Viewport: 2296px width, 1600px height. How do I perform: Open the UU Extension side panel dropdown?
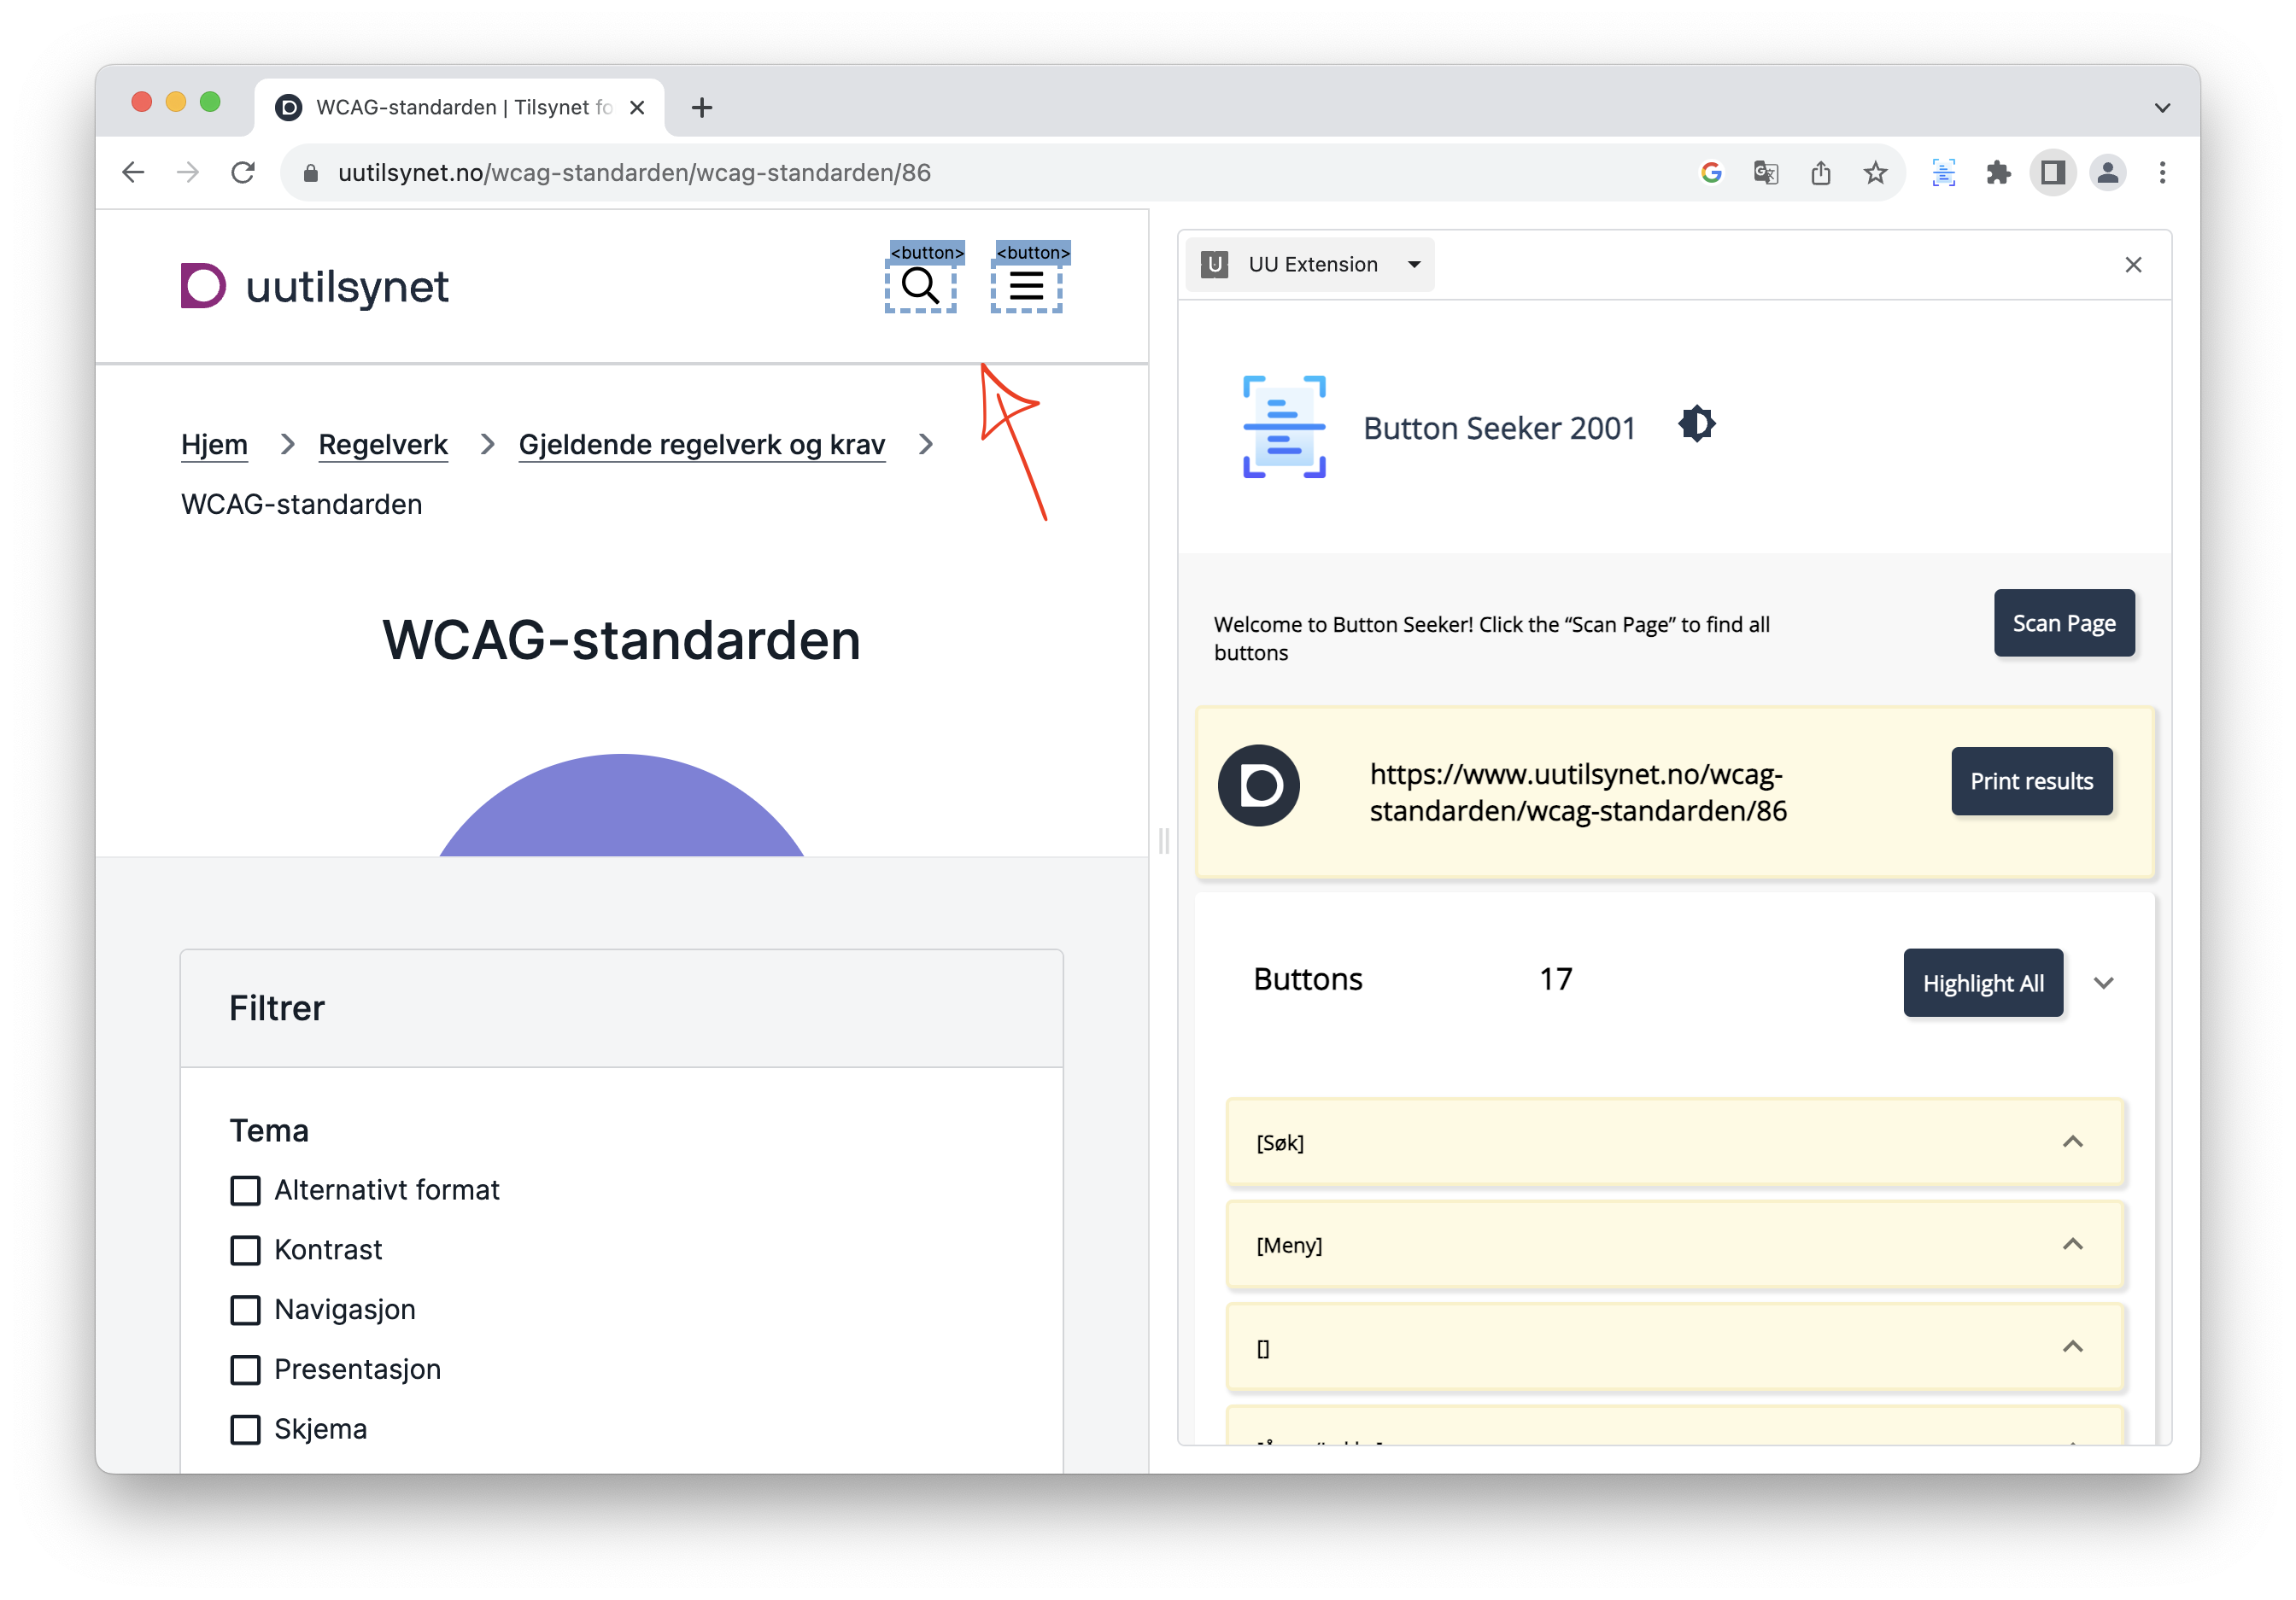point(1311,265)
